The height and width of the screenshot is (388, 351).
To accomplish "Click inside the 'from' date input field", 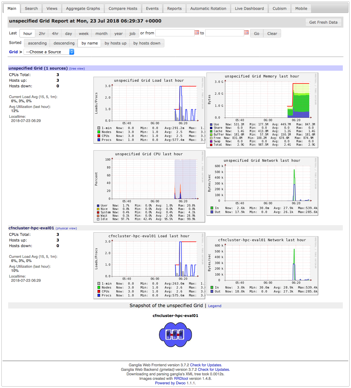I will tap(175, 33).
